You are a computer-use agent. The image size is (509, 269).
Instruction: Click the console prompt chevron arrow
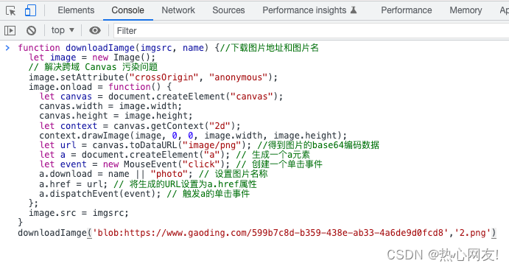point(8,48)
